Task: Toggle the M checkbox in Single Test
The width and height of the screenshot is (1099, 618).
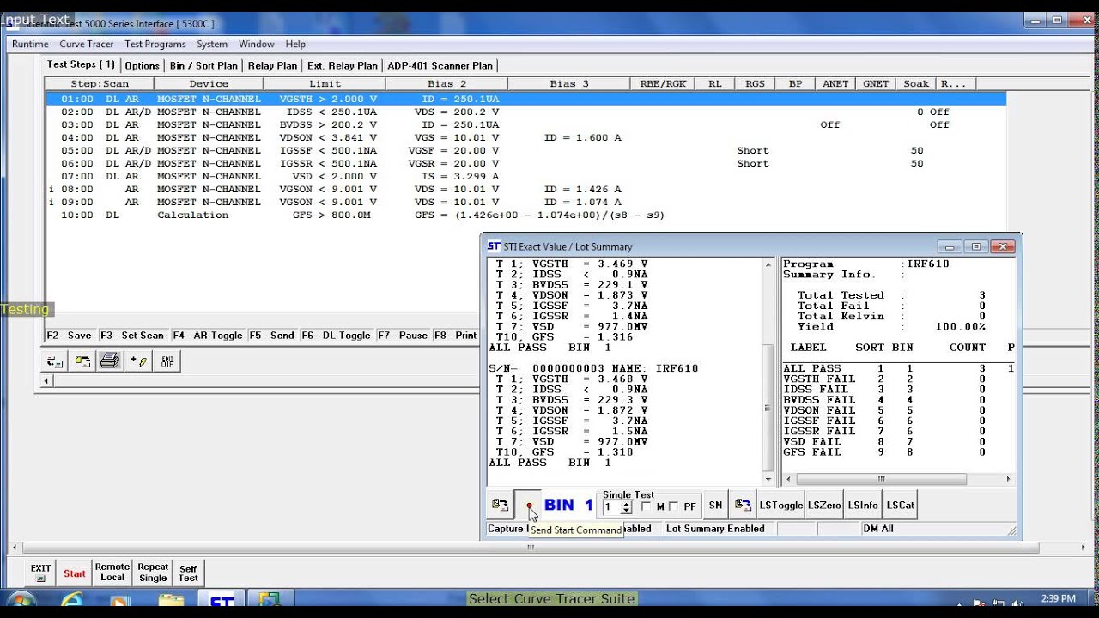Action: pos(646,506)
